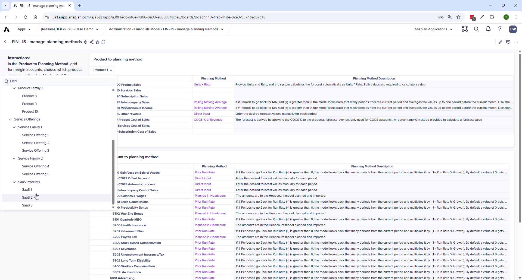Image resolution: width=522 pixels, height=280 pixels.
Task: Open Anaplan search with the magnifier icon
Action: pos(477,29)
